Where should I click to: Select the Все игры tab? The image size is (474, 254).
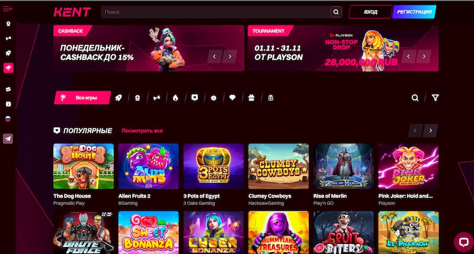82,98
